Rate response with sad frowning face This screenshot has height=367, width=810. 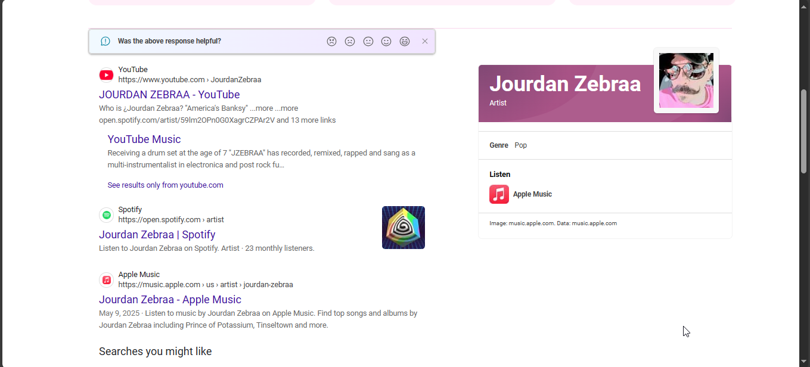[350, 41]
